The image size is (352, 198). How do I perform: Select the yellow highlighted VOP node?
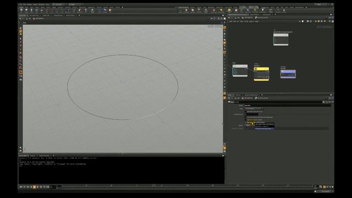(x=261, y=74)
